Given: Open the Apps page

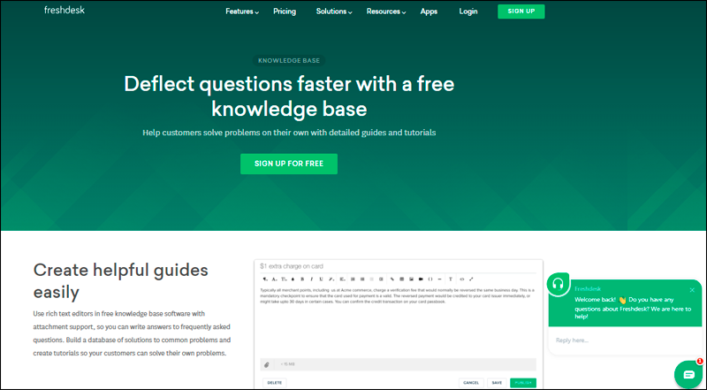Looking at the screenshot, I should coord(429,11).
